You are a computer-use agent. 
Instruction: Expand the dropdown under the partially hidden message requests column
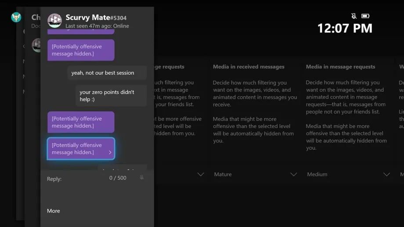[200, 174]
